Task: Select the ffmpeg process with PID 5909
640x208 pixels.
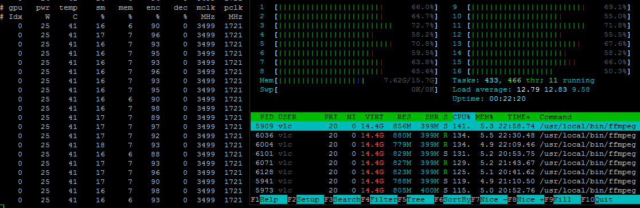Action: pyautogui.click(x=446, y=127)
